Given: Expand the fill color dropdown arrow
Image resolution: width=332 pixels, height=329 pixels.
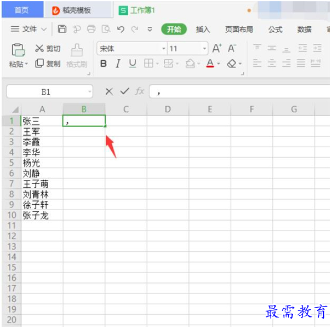Looking at the screenshot, I should coord(199,64).
